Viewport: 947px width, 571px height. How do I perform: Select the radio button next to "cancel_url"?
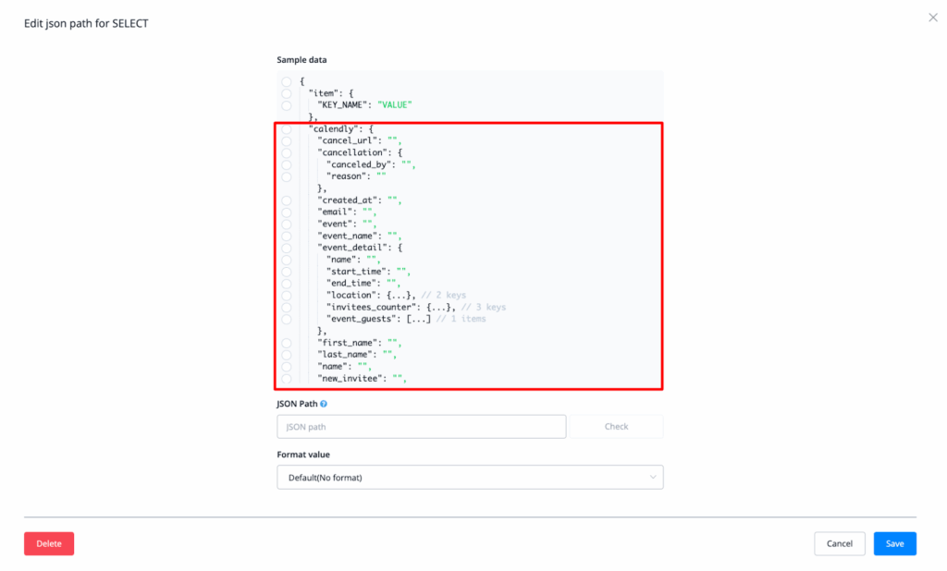[x=287, y=141]
